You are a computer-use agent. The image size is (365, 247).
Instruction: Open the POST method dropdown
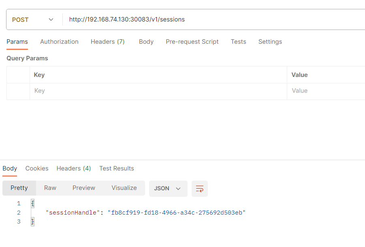pos(33,20)
